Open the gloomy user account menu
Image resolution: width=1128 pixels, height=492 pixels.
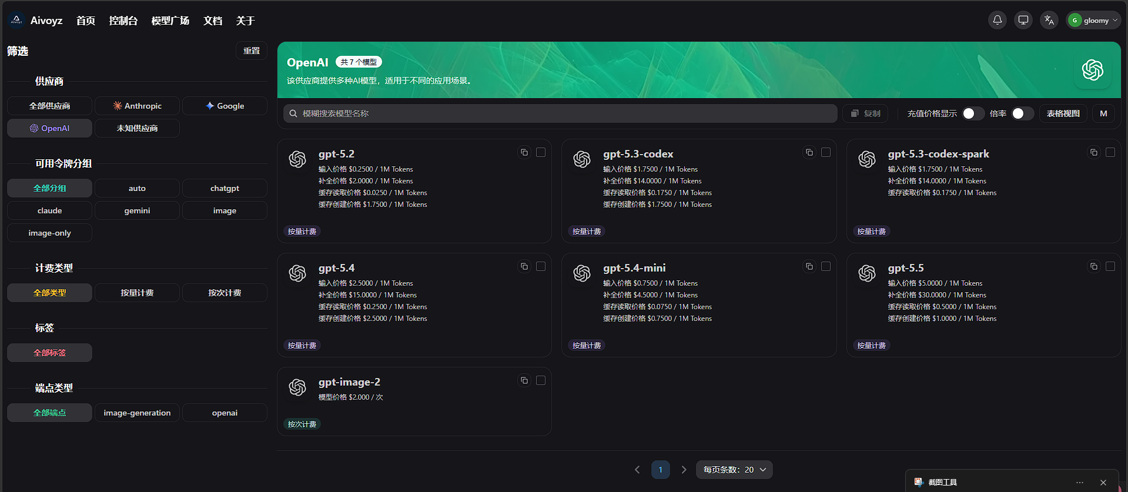(x=1093, y=20)
